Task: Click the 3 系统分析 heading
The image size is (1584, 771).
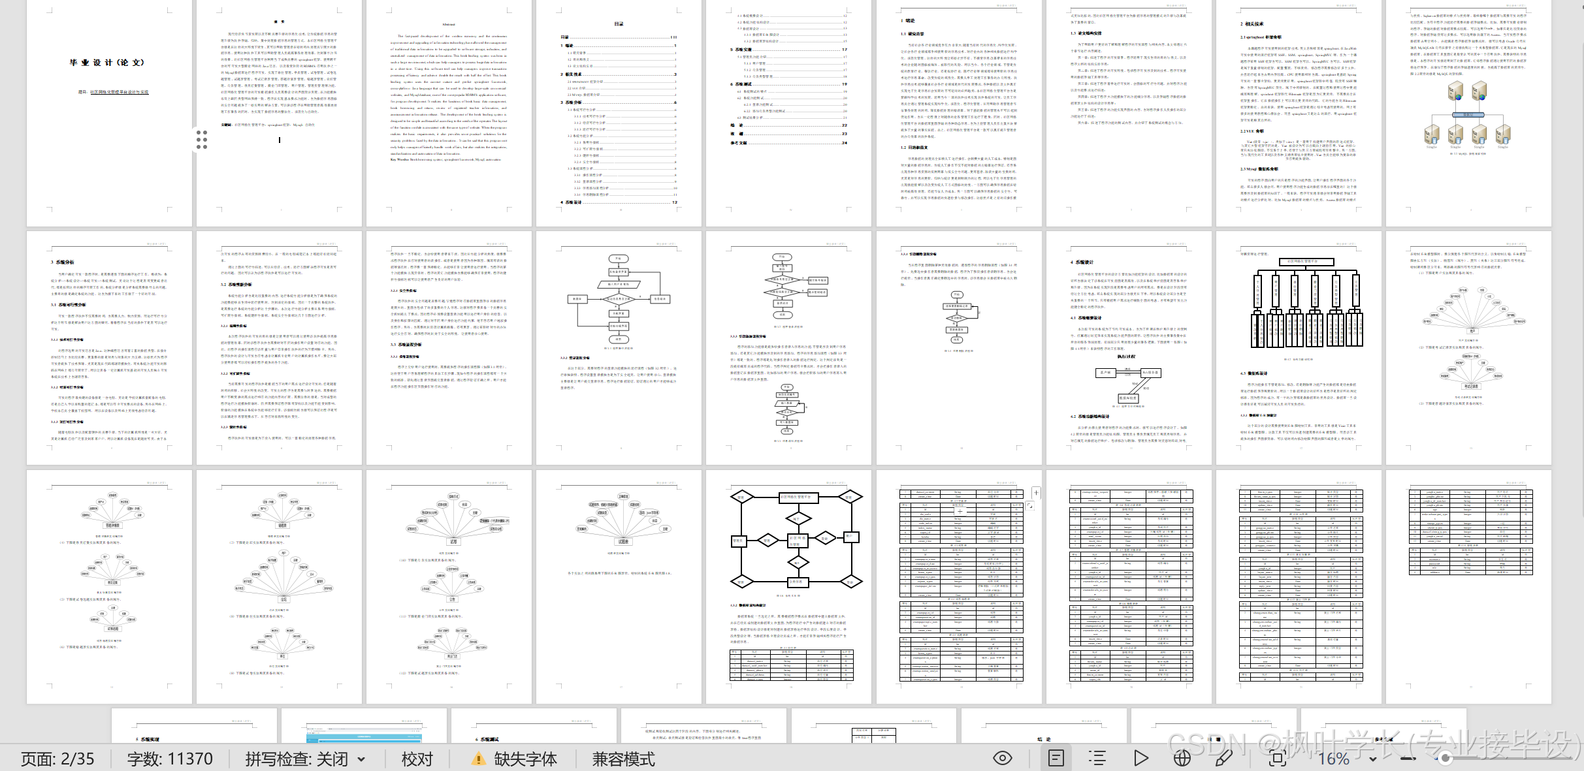Action: point(63,262)
